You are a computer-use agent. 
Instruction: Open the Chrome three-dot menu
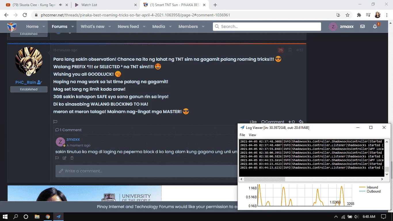tap(387, 15)
